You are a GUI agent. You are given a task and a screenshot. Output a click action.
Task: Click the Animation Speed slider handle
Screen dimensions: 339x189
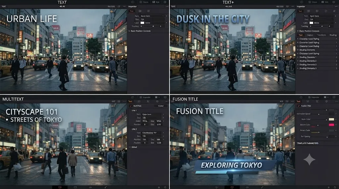click(319, 114)
